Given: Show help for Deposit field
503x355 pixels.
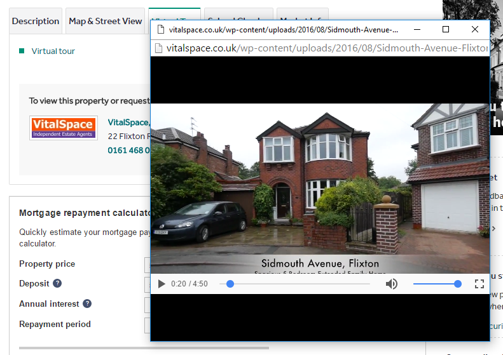Looking at the screenshot, I should pos(57,283).
